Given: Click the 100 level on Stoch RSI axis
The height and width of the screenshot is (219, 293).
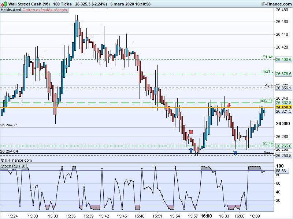Looking at the screenshot, I should click(280, 166).
